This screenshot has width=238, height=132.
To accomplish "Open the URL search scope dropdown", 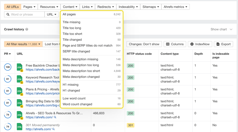I will click(x=52, y=14).
